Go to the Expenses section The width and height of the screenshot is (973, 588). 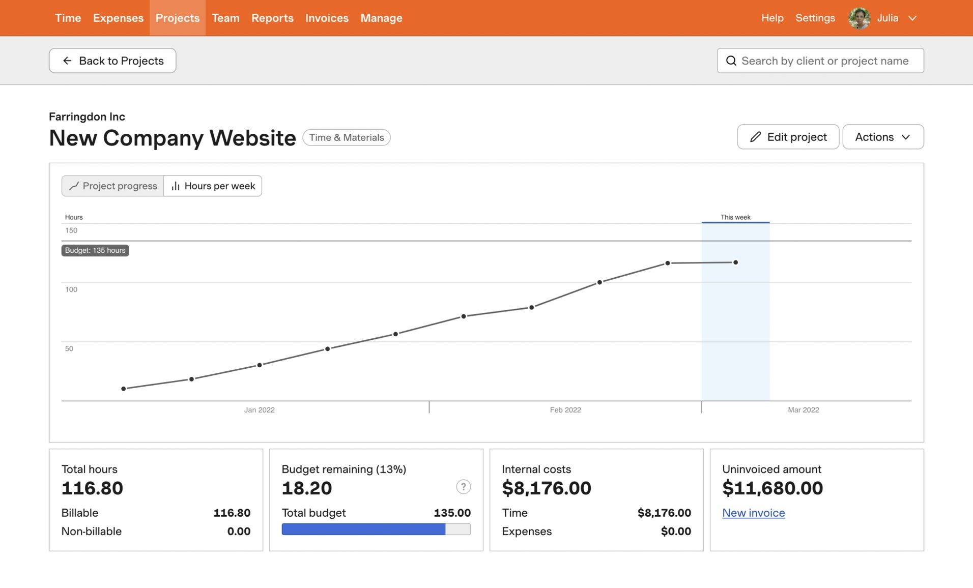pos(118,18)
